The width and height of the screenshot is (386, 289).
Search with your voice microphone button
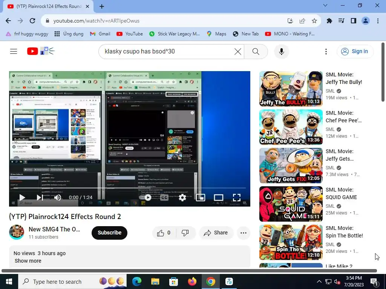281,51
